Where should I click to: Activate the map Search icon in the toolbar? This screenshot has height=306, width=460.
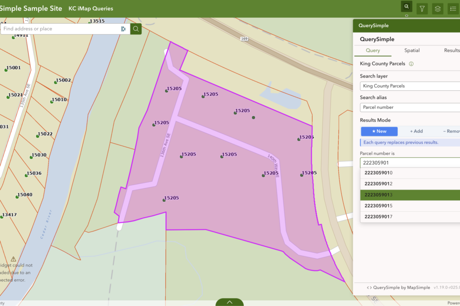click(x=407, y=7)
